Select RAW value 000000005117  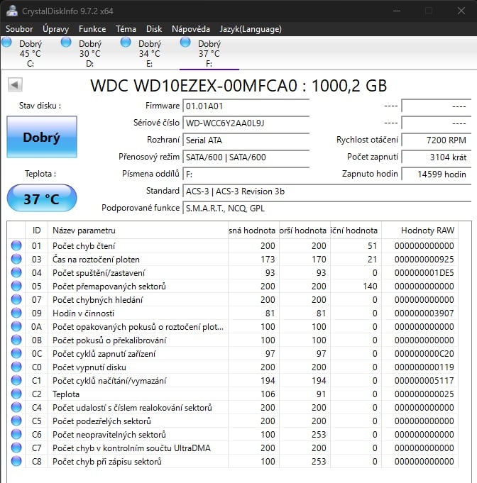424,381
